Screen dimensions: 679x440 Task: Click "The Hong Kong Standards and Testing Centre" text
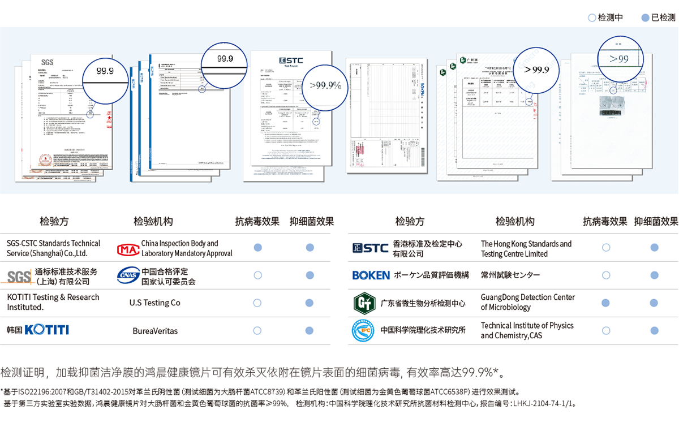pos(526,249)
